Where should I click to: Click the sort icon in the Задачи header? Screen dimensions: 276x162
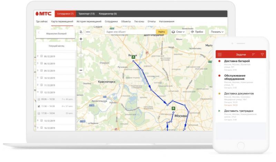coord(254,54)
